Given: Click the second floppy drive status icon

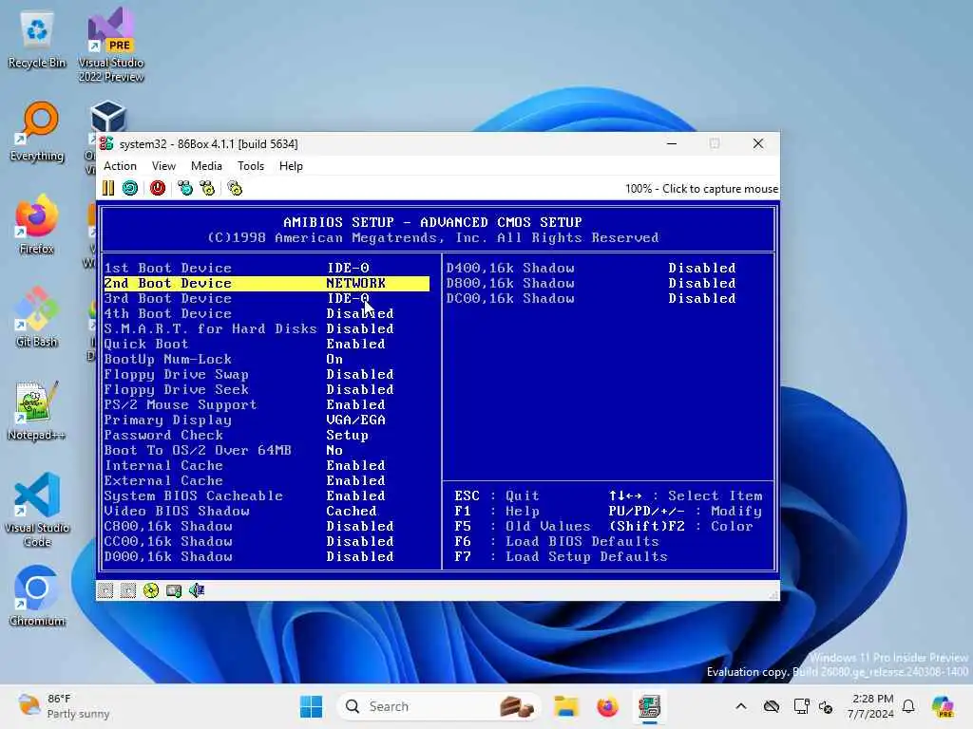Looking at the screenshot, I should 128,590.
